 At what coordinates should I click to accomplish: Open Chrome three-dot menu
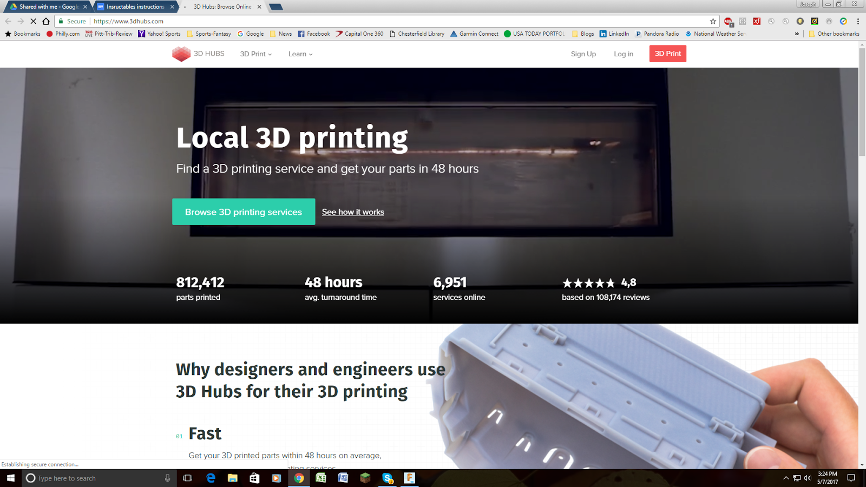[858, 21]
